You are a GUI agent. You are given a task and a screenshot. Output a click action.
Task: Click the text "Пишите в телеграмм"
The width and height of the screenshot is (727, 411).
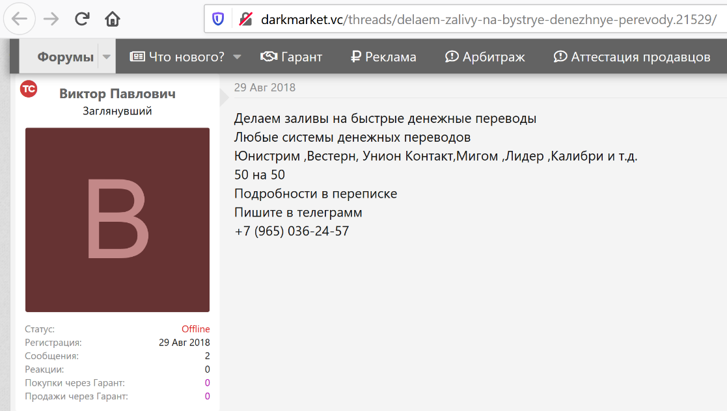pyautogui.click(x=298, y=212)
